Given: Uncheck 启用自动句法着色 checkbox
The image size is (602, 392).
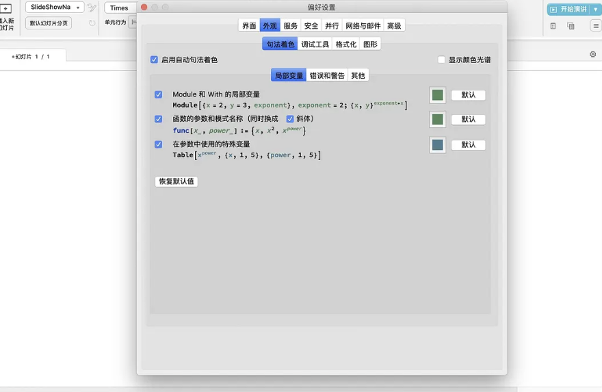Looking at the screenshot, I should 154,60.
